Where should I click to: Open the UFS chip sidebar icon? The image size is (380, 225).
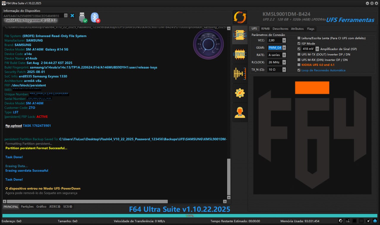240,35
